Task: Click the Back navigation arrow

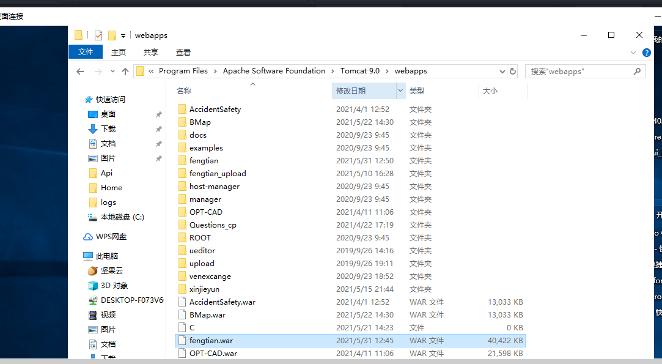Action: (x=80, y=72)
